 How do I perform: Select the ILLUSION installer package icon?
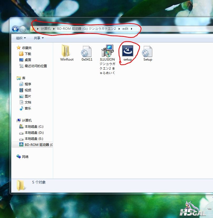107,51
